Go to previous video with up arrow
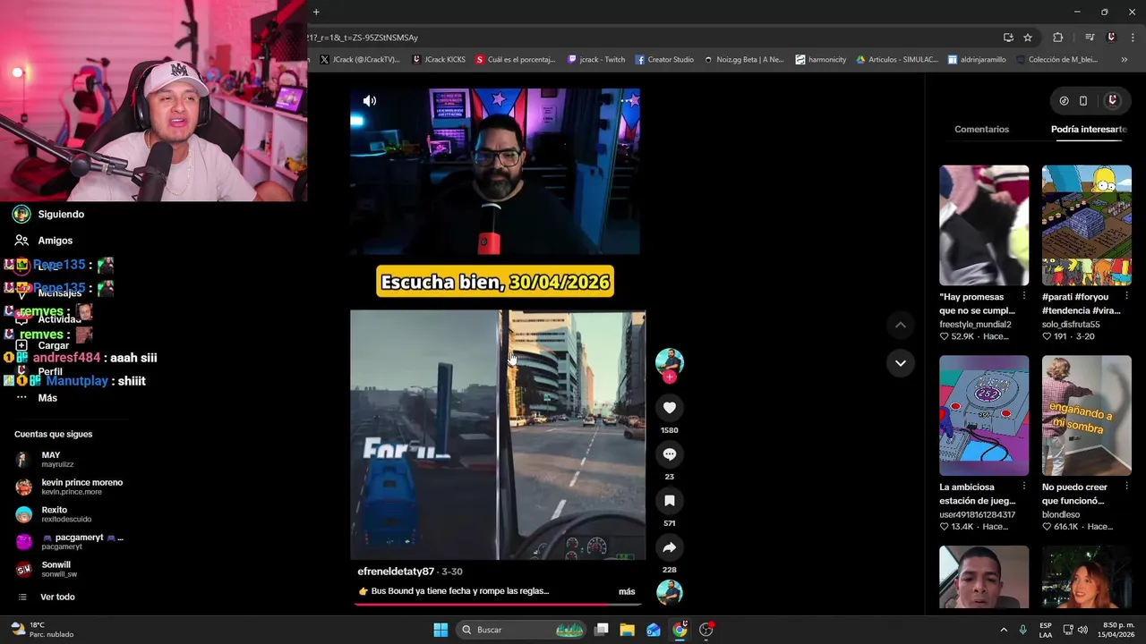The height and width of the screenshot is (644, 1146). click(x=900, y=326)
